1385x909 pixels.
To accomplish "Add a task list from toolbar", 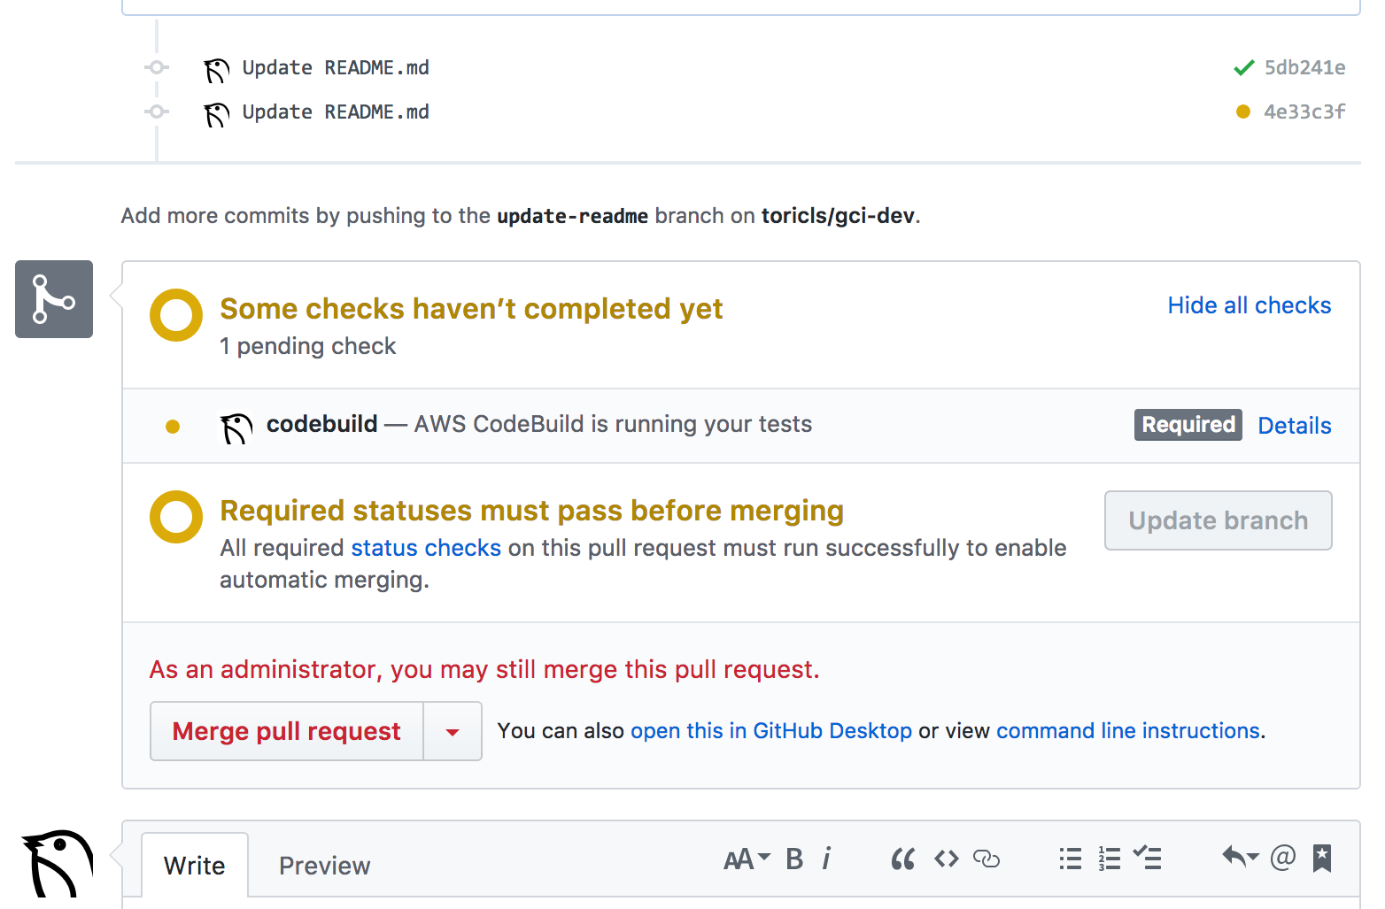I will [1148, 858].
